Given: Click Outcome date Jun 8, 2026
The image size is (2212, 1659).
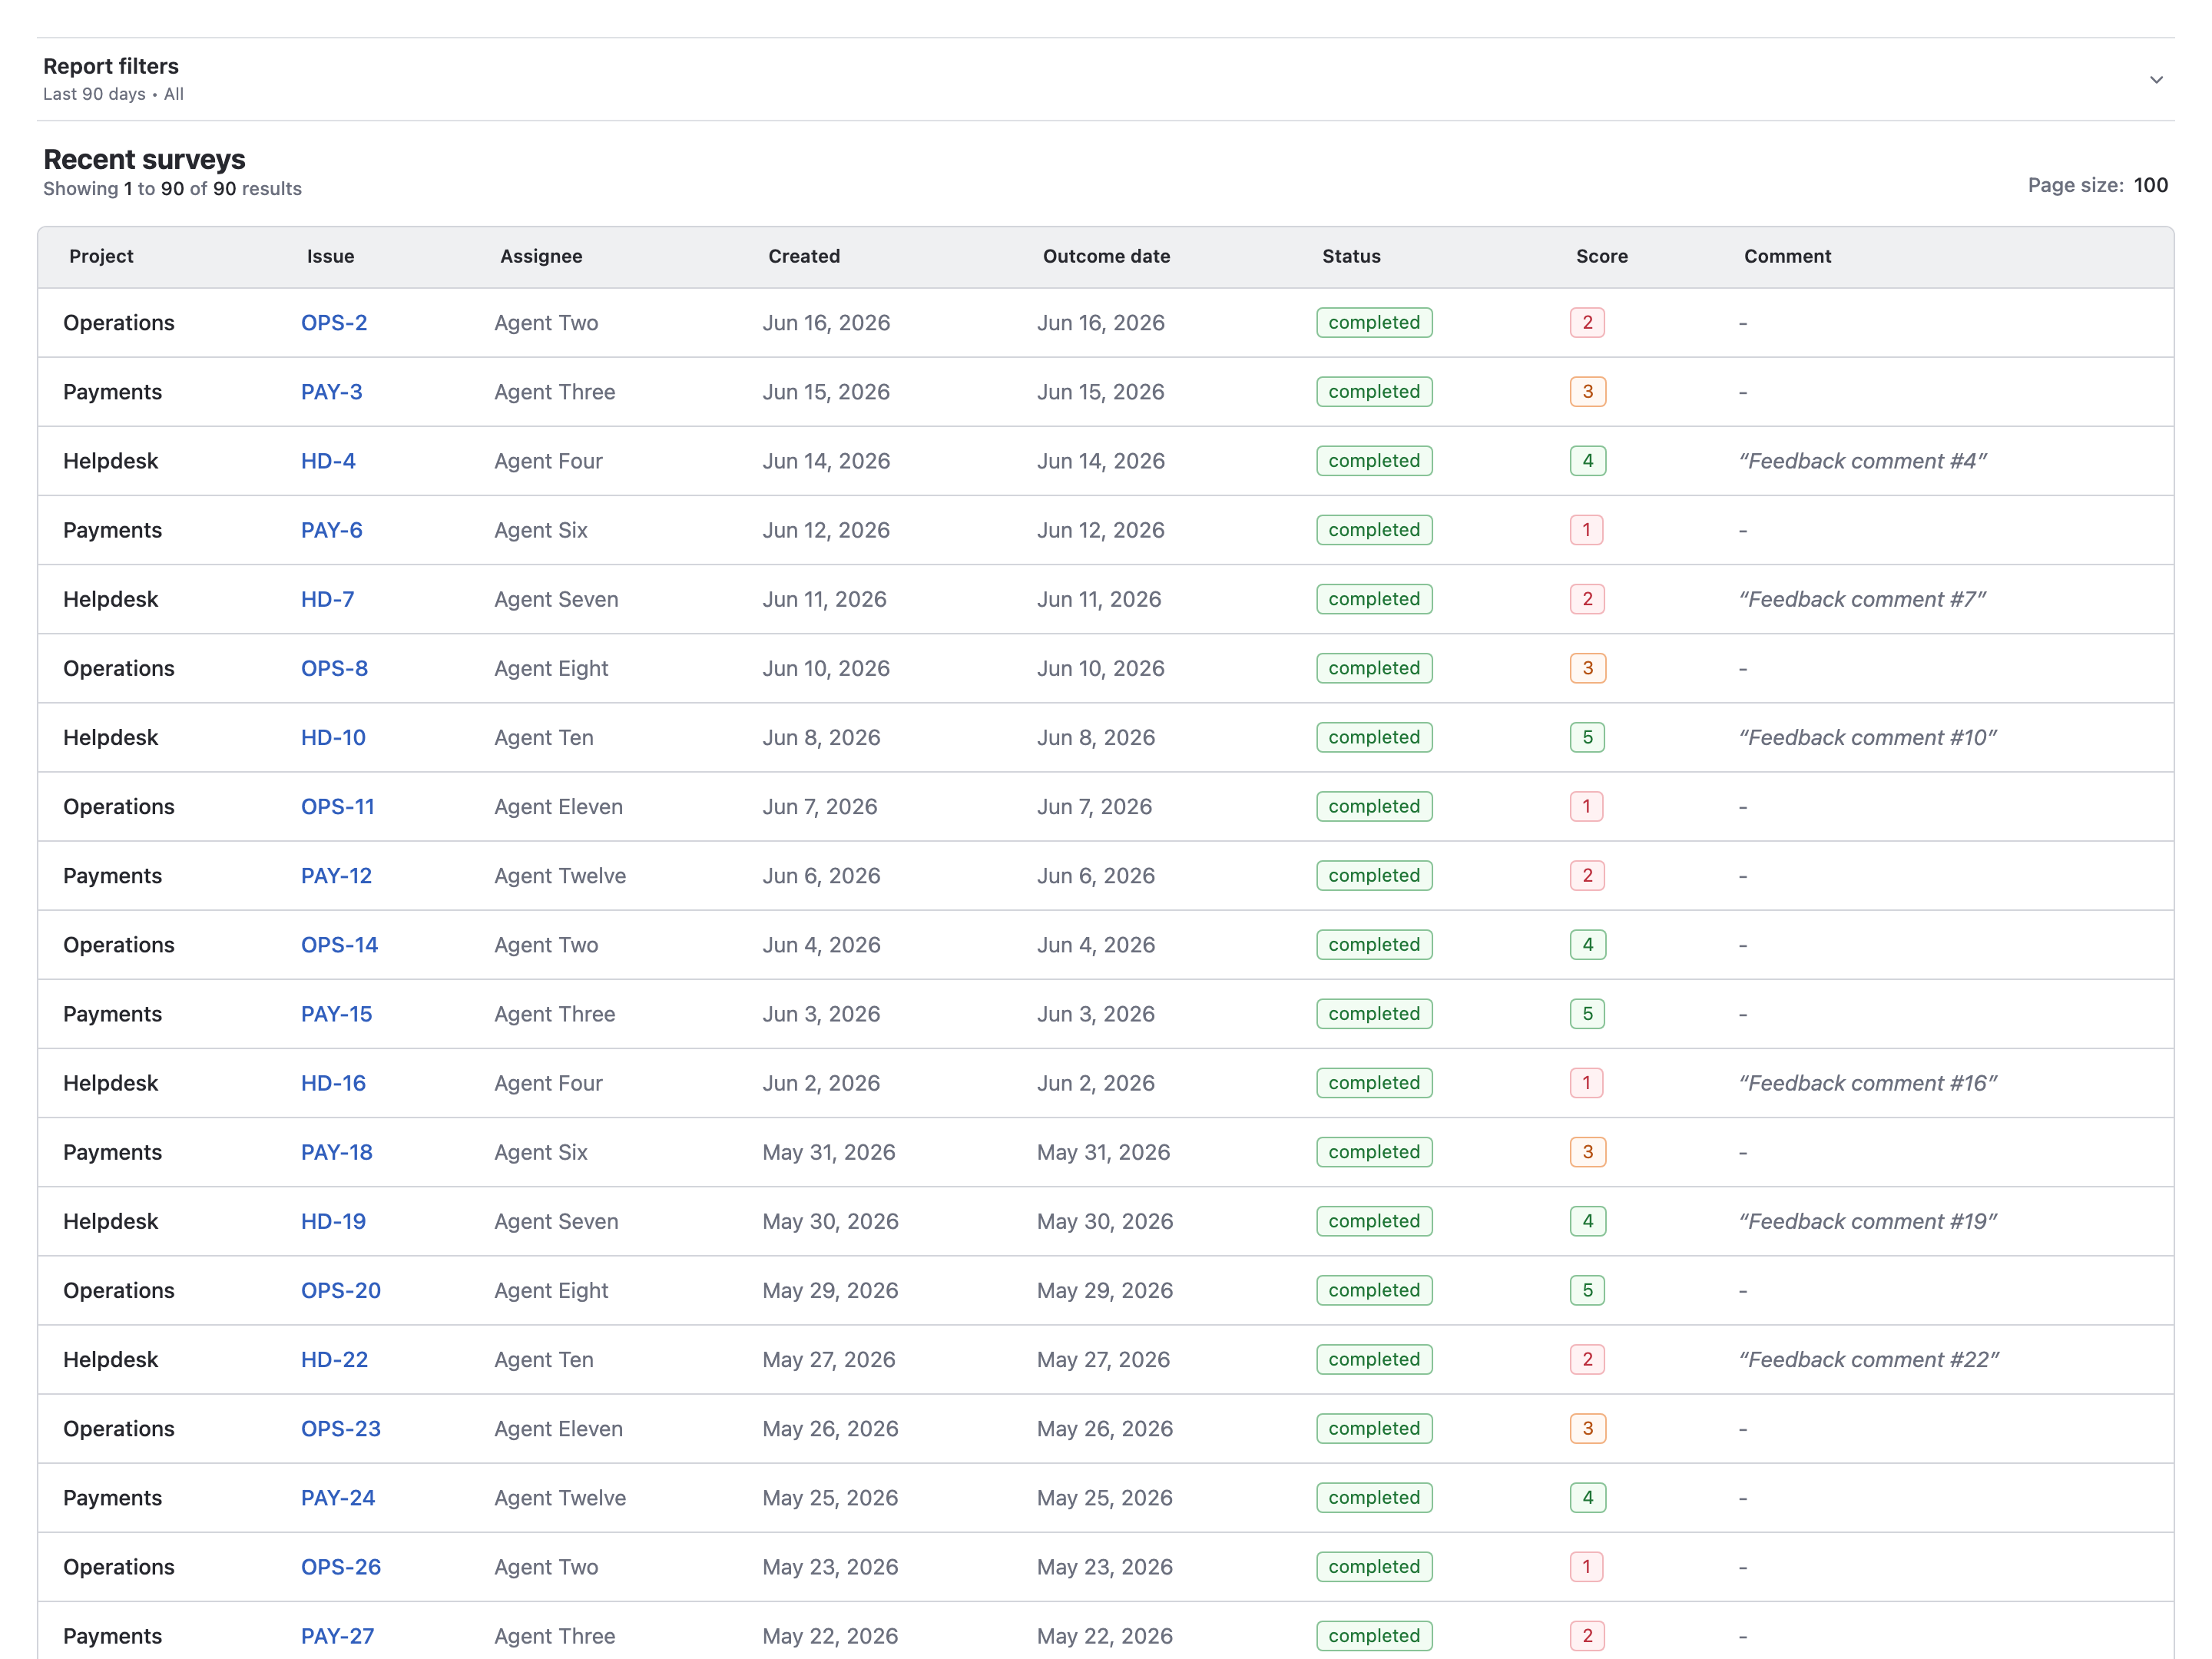Looking at the screenshot, I should pos(1095,737).
